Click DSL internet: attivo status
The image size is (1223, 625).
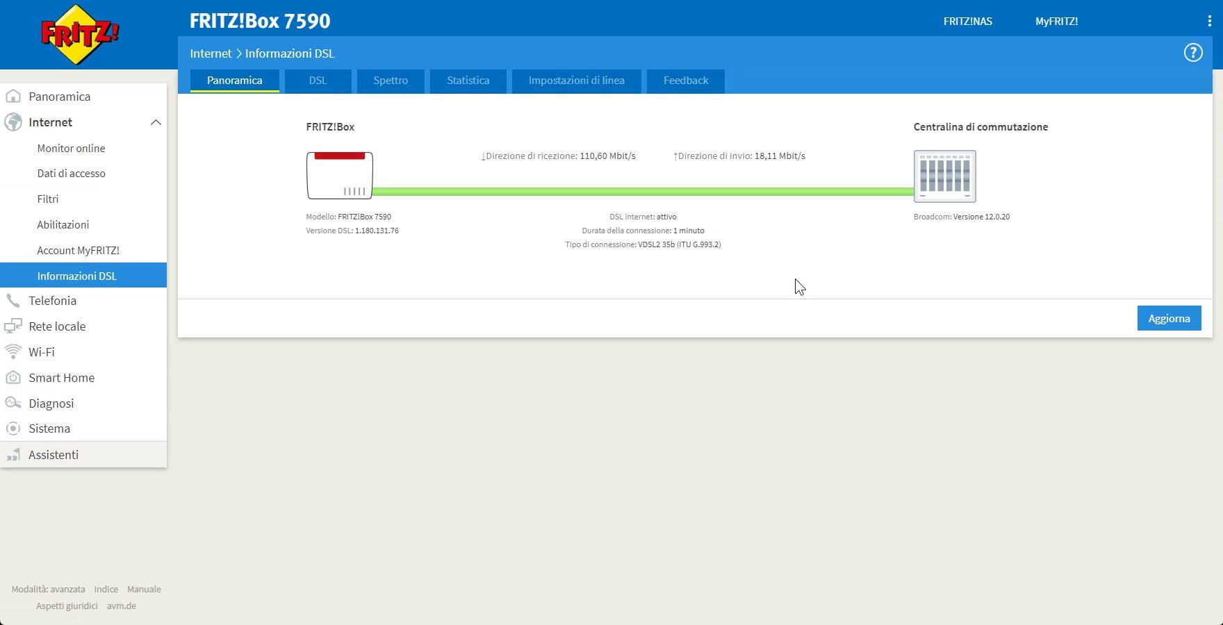click(x=643, y=217)
